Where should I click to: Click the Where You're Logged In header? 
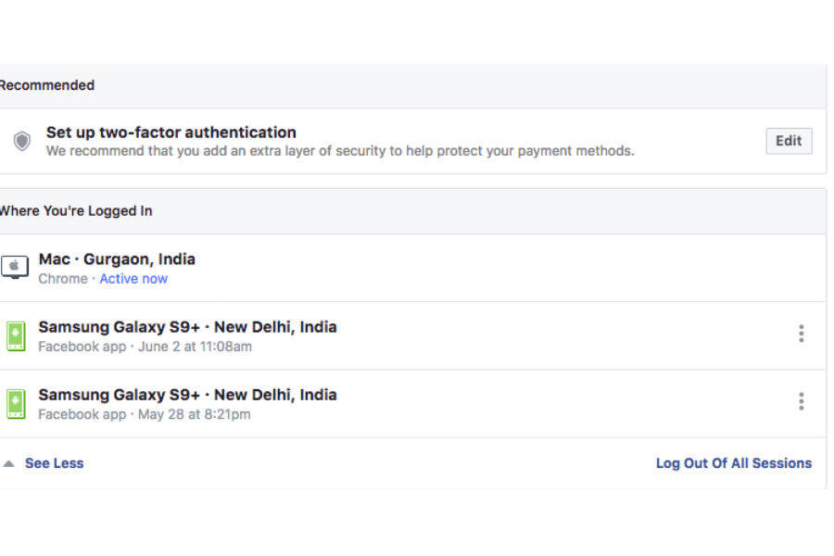[x=75, y=211]
